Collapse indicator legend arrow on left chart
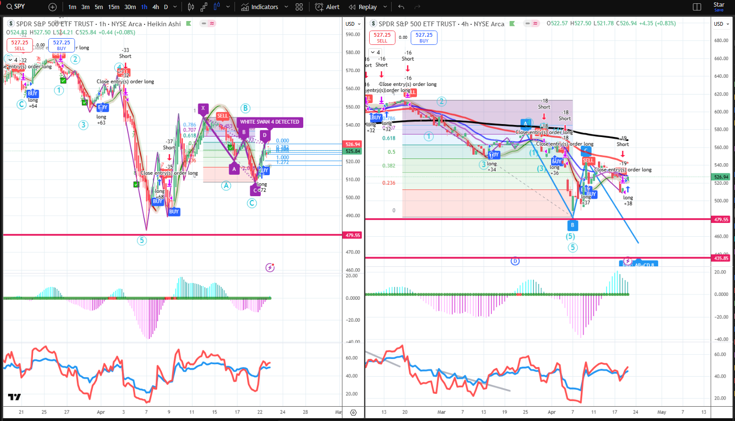Image resolution: width=735 pixels, height=421 pixels. (x=10, y=60)
